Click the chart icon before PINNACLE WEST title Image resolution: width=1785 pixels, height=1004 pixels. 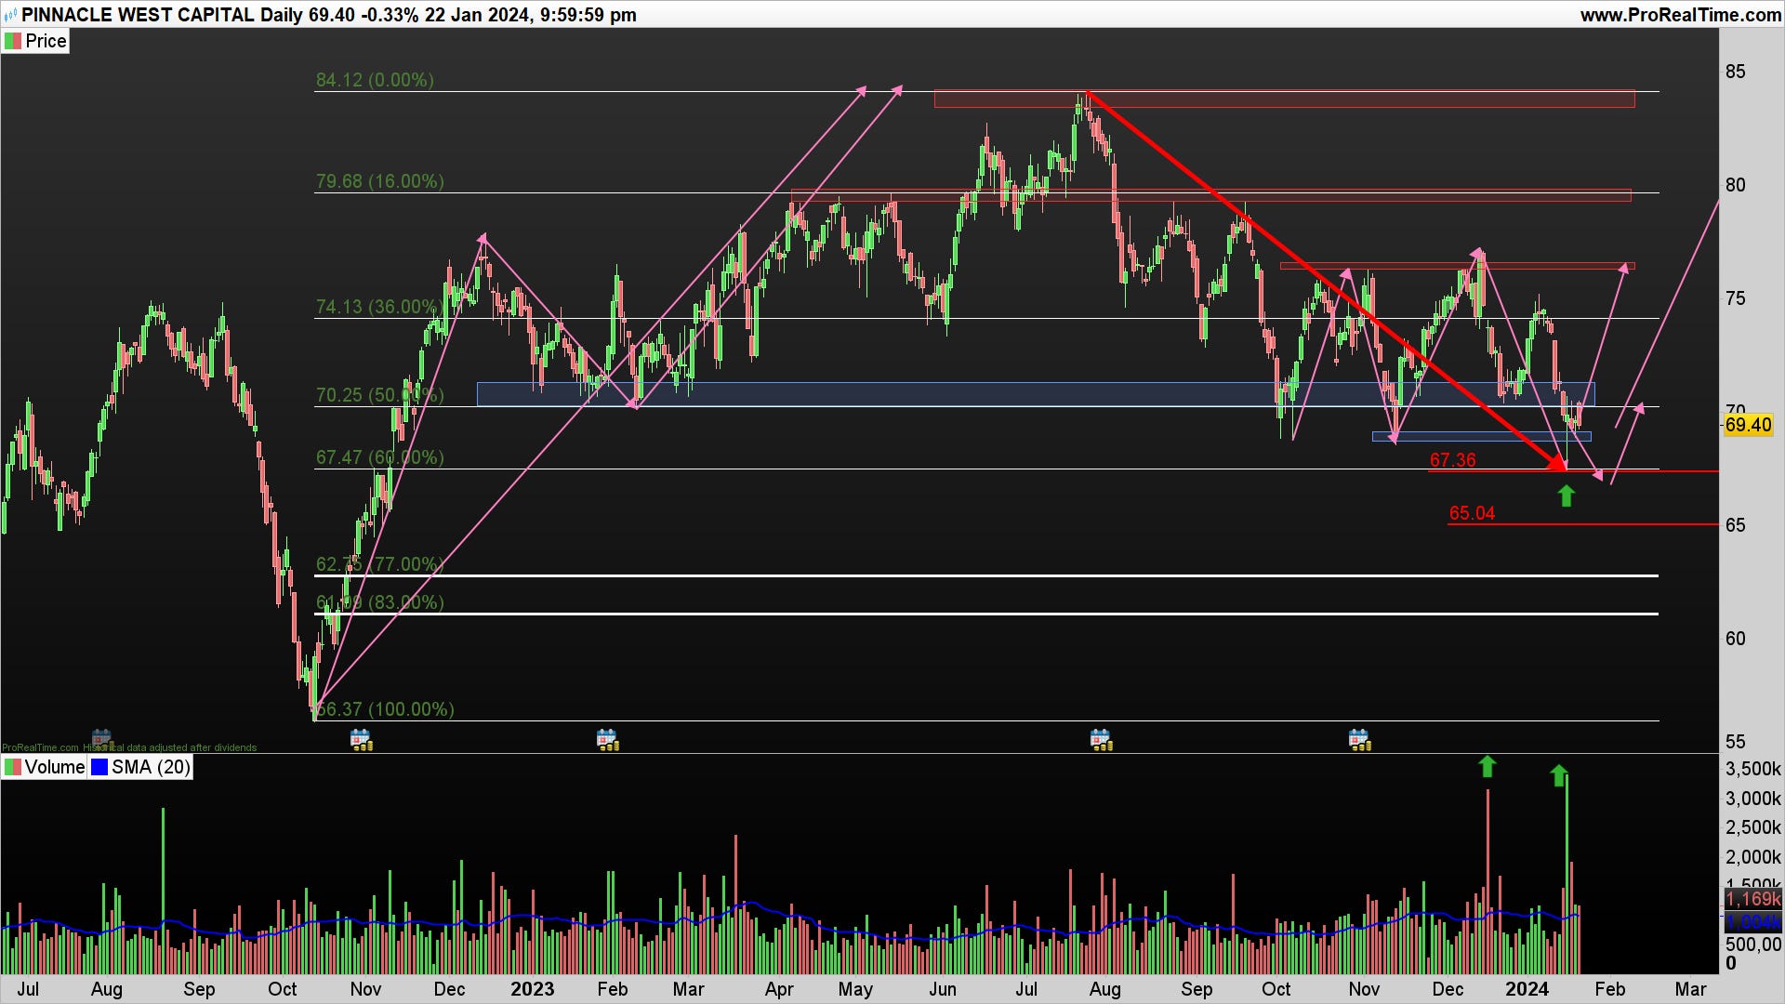(10, 15)
